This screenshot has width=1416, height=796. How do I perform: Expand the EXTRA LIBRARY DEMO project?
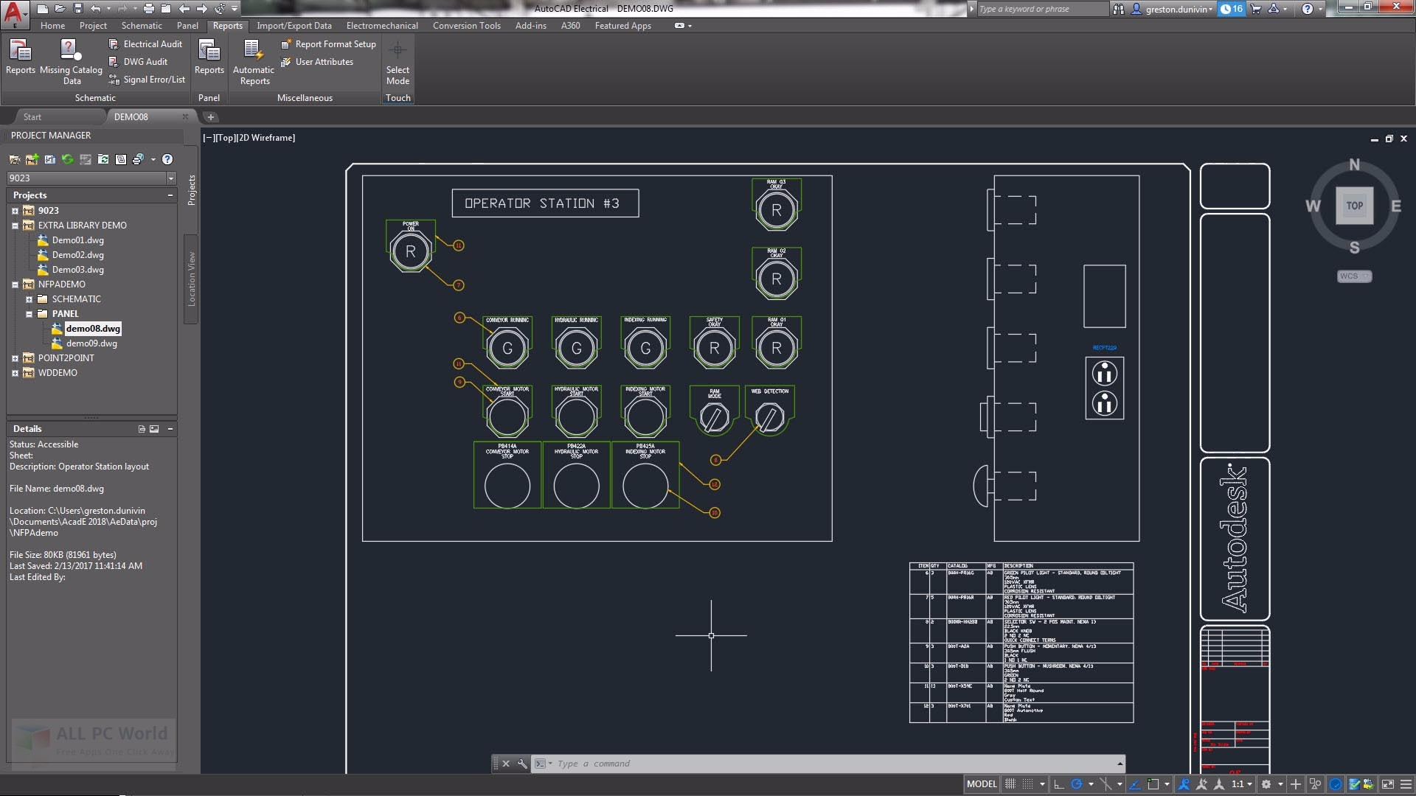pos(15,226)
